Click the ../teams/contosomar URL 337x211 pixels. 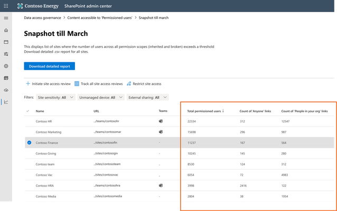pyautogui.click(x=107, y=132)
